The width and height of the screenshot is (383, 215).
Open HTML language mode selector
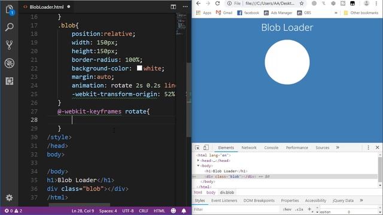tap(159, 211)
